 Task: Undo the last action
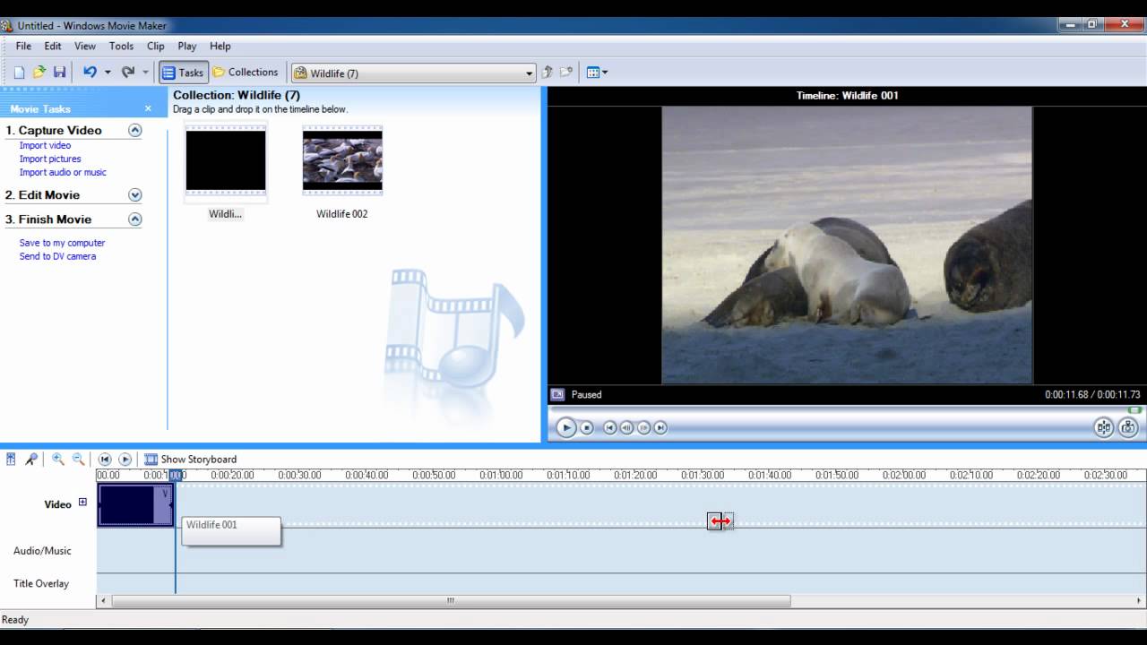[90, 73]
